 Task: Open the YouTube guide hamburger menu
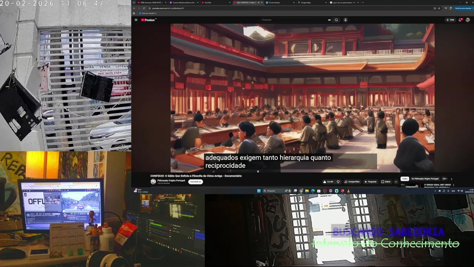[136, 20]
